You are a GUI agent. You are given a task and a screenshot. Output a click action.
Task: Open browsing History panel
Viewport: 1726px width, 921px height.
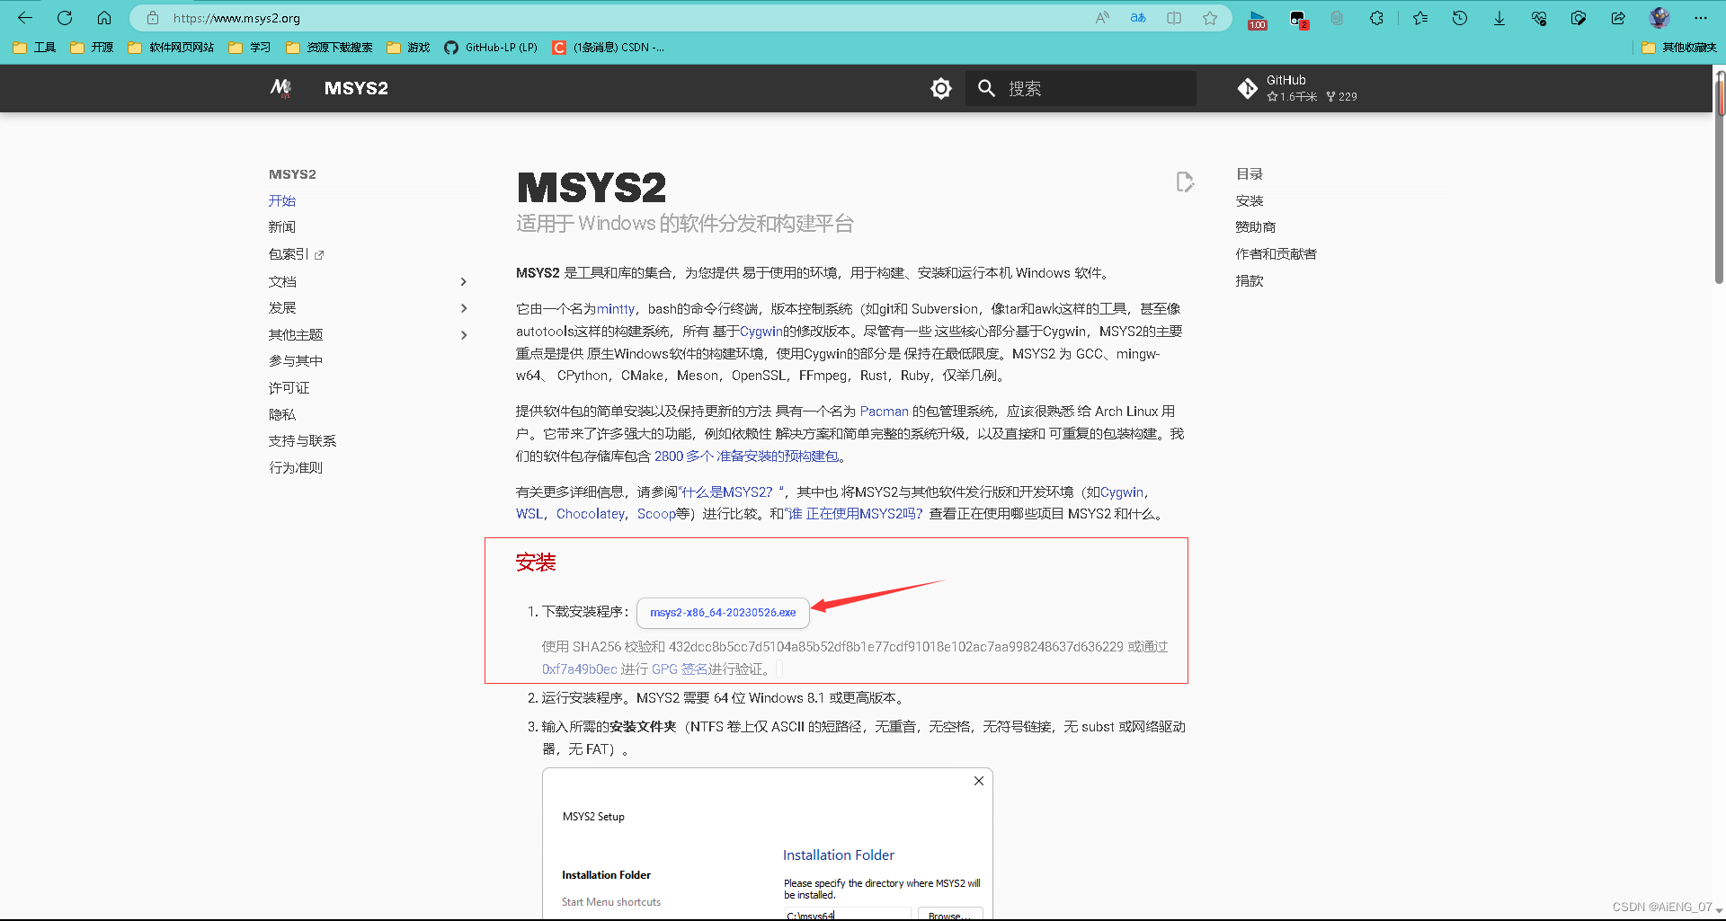coord(1460,18)
